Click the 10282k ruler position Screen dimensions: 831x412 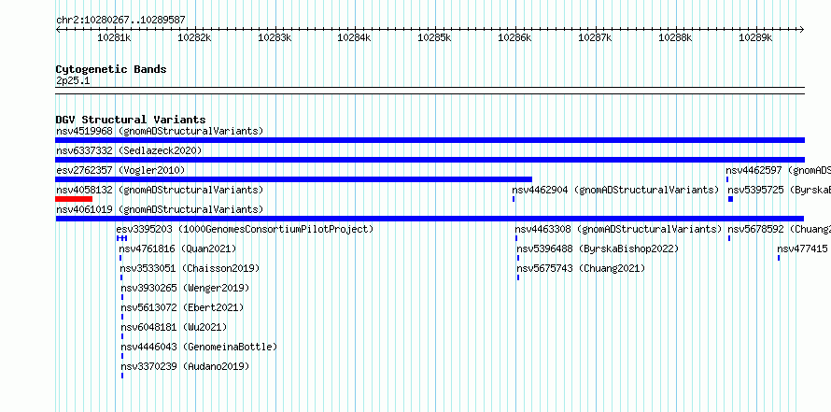[x=194, y=37]
